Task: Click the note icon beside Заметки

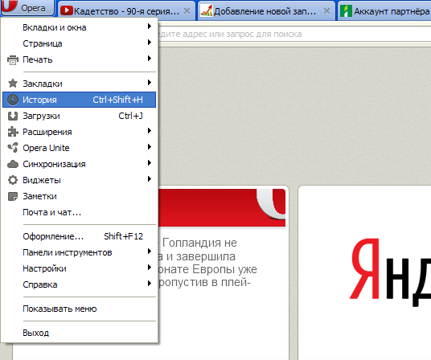Action: tap(13, 196)
